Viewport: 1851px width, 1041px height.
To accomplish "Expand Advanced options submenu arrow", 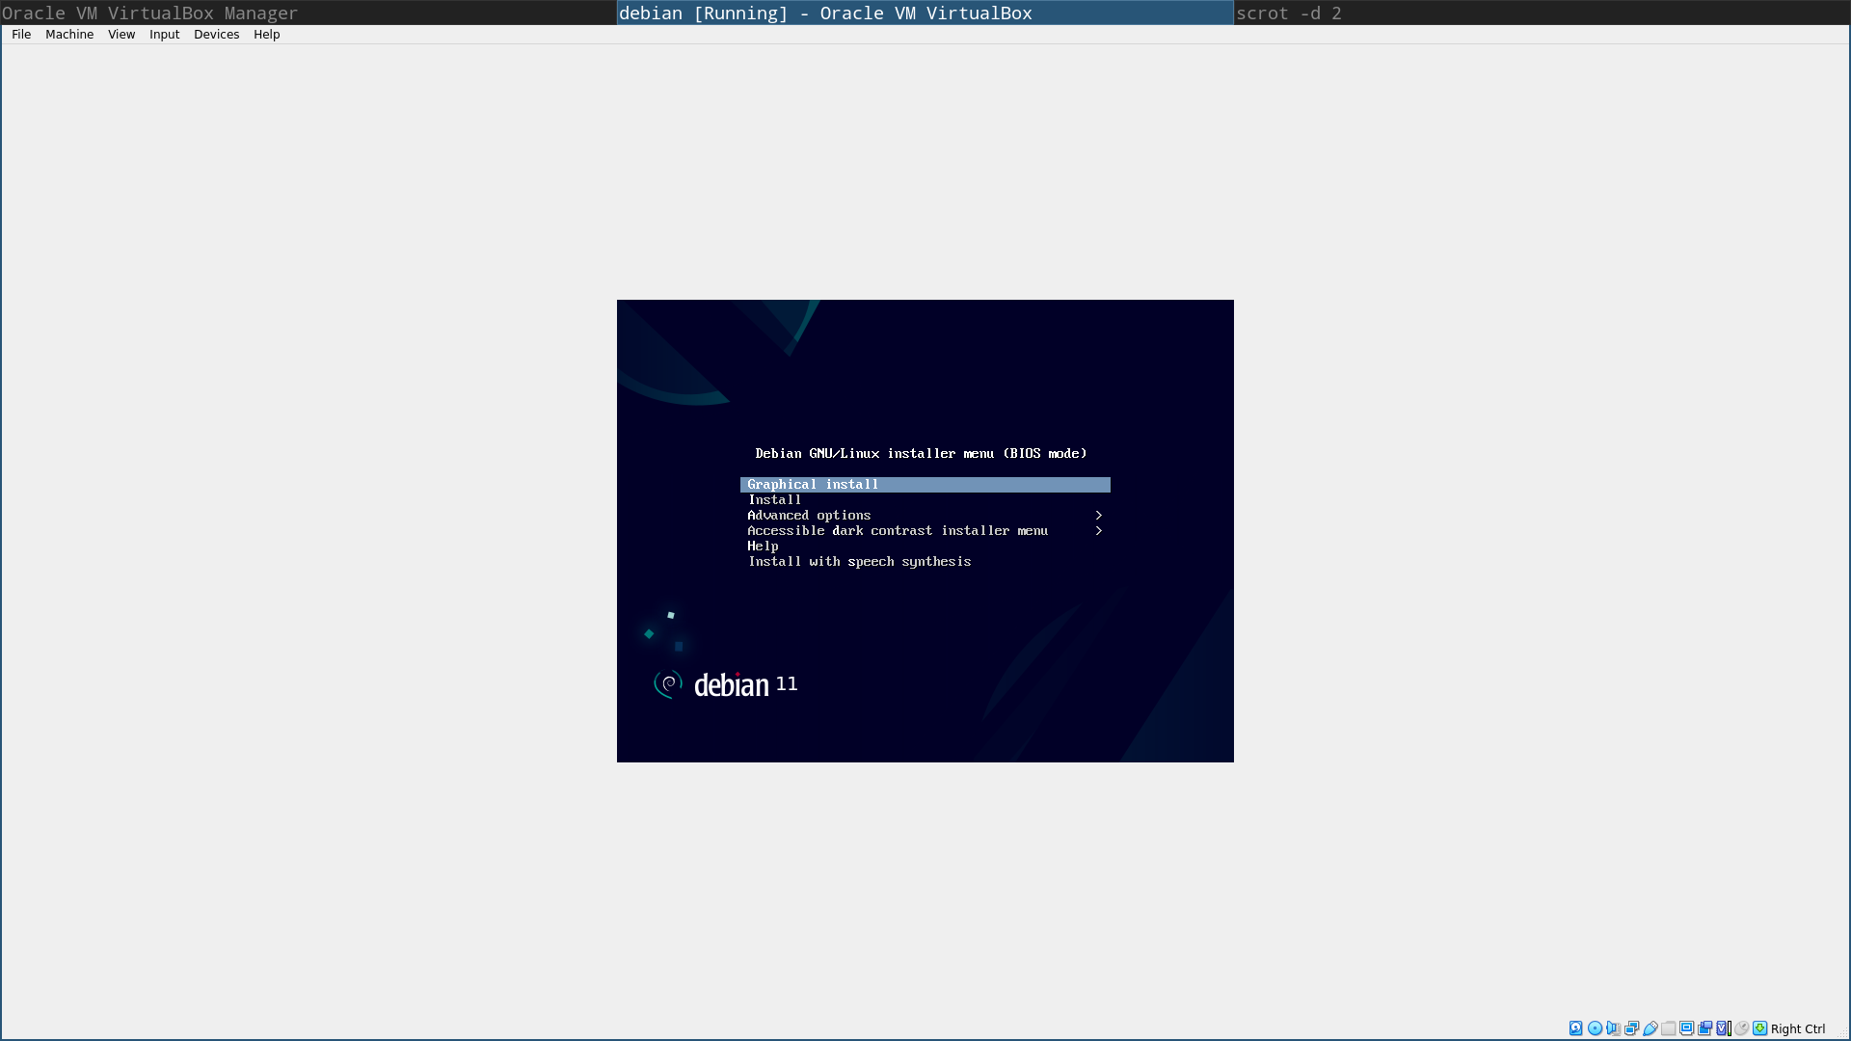I will (1098, 515).
